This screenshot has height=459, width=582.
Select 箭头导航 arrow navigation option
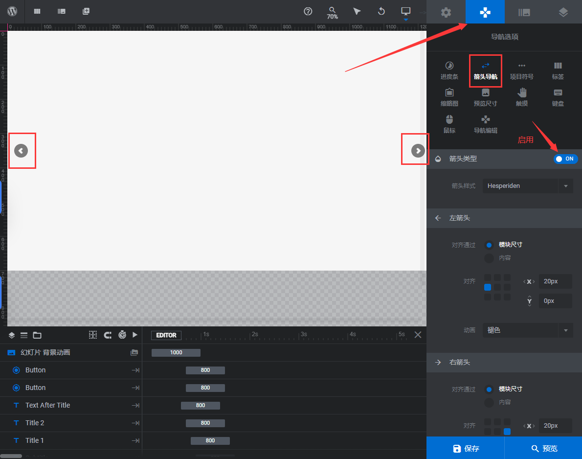point(486,70)
